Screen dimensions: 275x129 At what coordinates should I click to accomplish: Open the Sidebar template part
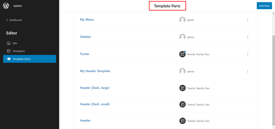[85, 37]
